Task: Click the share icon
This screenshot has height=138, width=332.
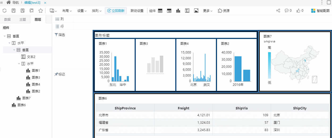Action: (278, 11)
